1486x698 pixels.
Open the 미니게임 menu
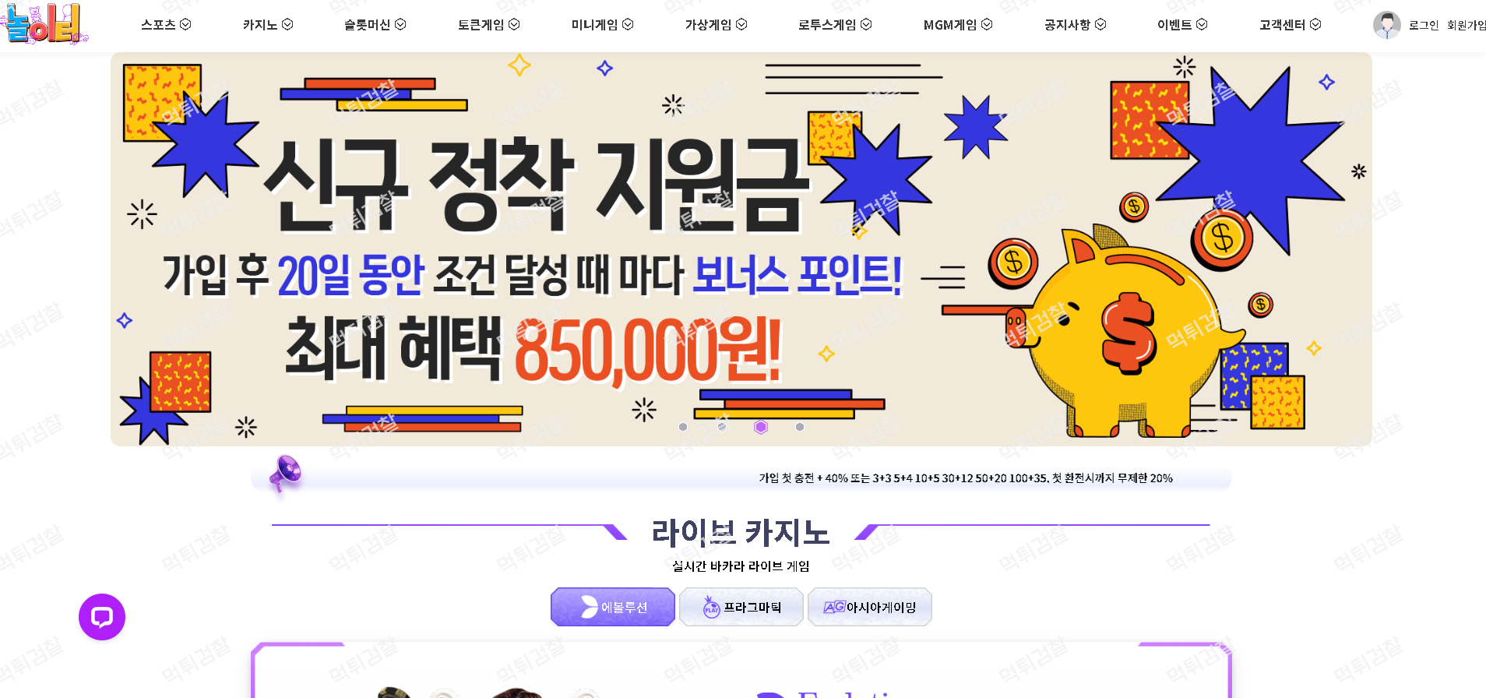pos(602,25)
